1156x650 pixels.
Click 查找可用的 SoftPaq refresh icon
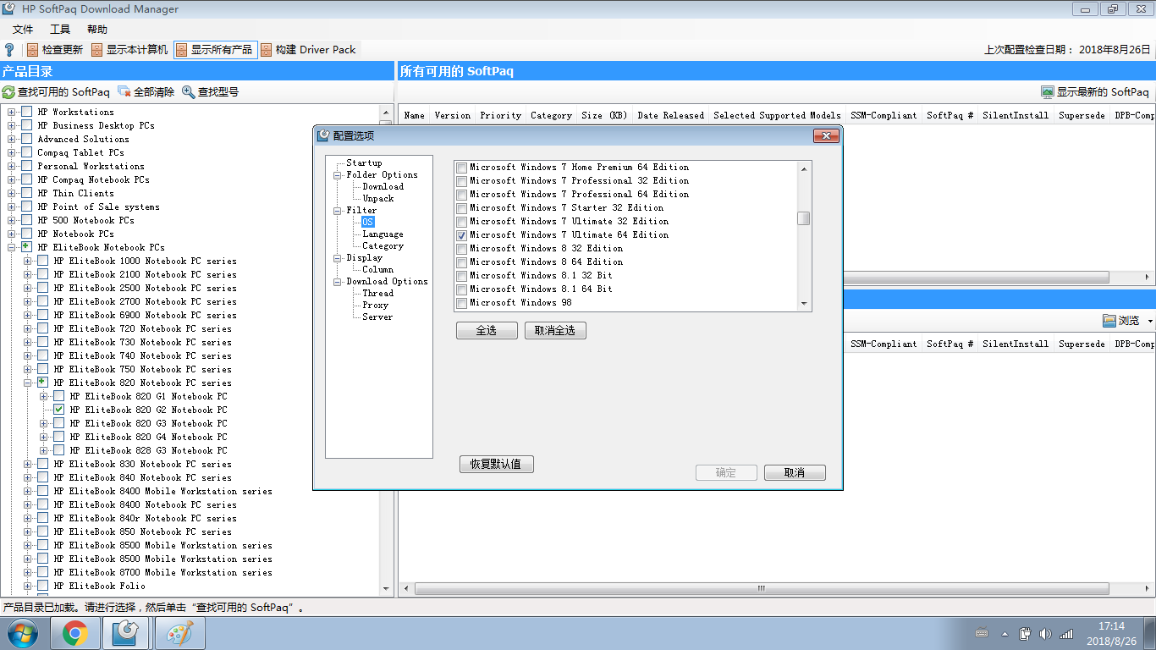click(x=8, y=92)
